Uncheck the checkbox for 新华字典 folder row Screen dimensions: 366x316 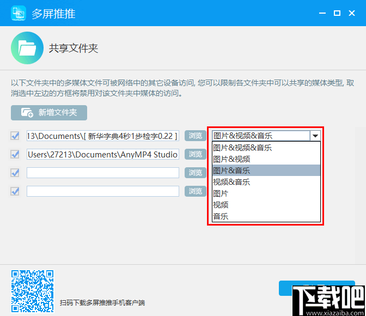[x=15, y=136]
